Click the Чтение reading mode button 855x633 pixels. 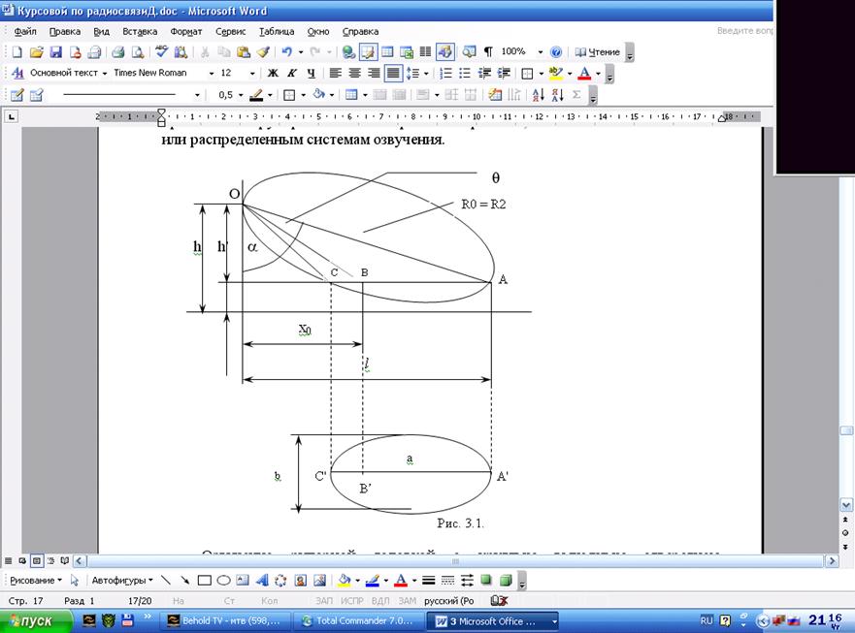(597, 52)
